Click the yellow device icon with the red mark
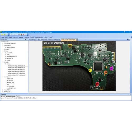The height and width of the screenshot is (132, 132). tap(21, 35)
